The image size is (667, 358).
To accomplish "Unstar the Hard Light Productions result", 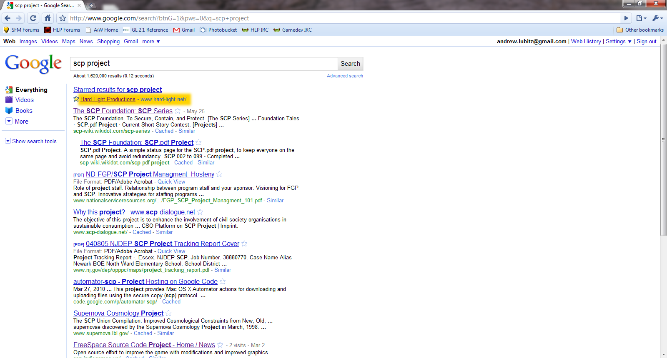I will [x=76, y=99].
